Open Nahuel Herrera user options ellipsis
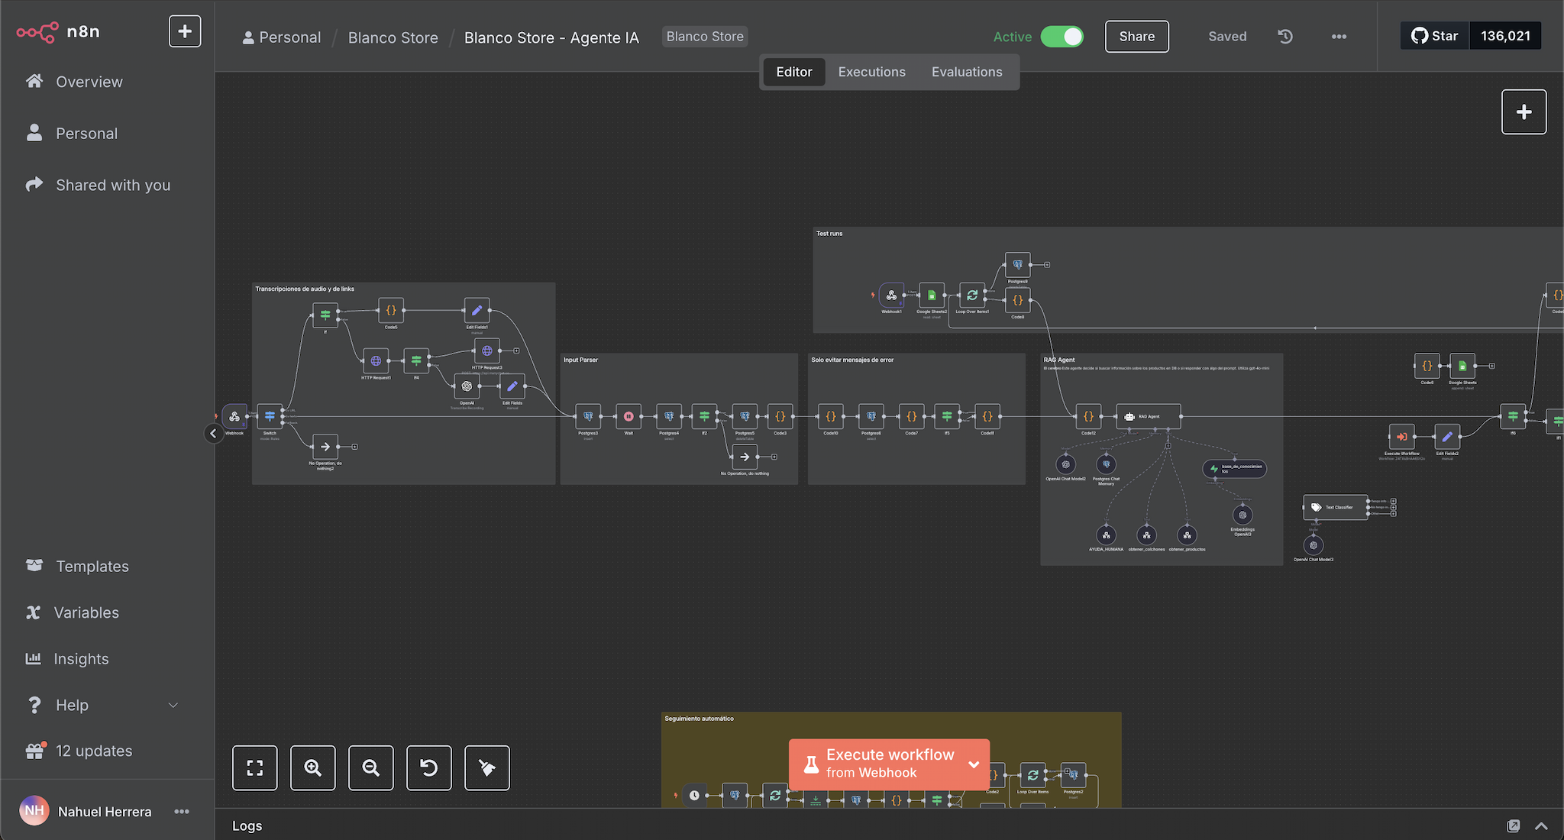This screenshot has height=840, width=1564. [x=182, y=811]
